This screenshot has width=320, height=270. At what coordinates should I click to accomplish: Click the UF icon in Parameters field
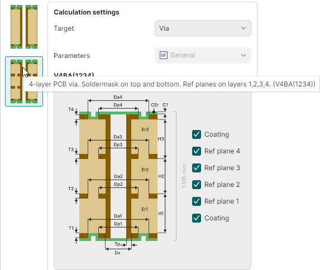click(164, 55)
